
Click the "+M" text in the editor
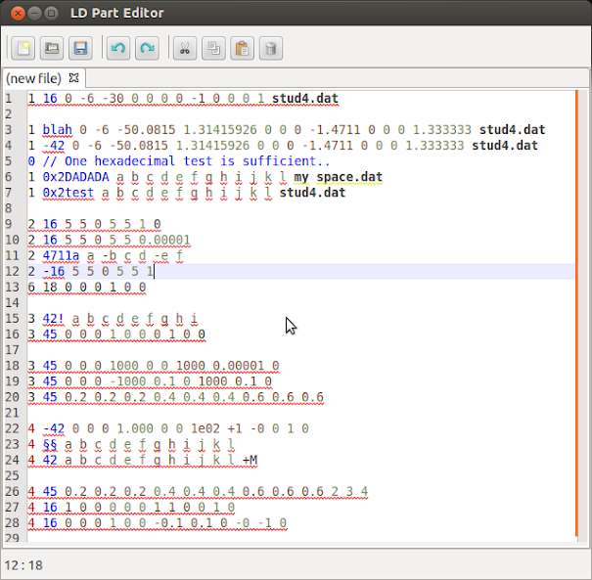click(249, 461)
